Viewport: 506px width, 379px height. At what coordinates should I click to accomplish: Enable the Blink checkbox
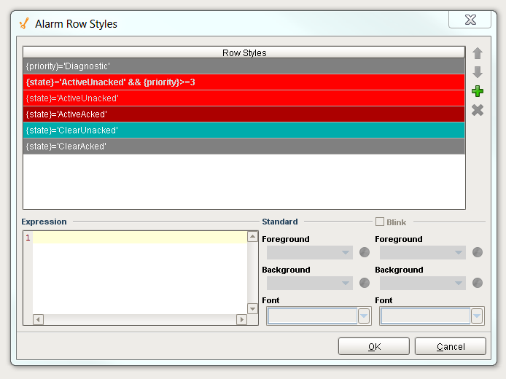[380, 222]
